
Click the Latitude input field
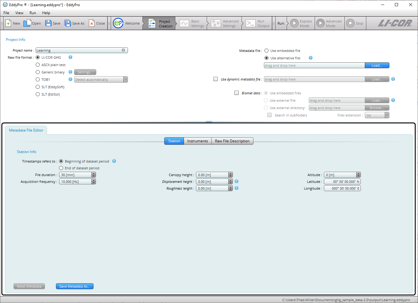[x=342, y=182]
